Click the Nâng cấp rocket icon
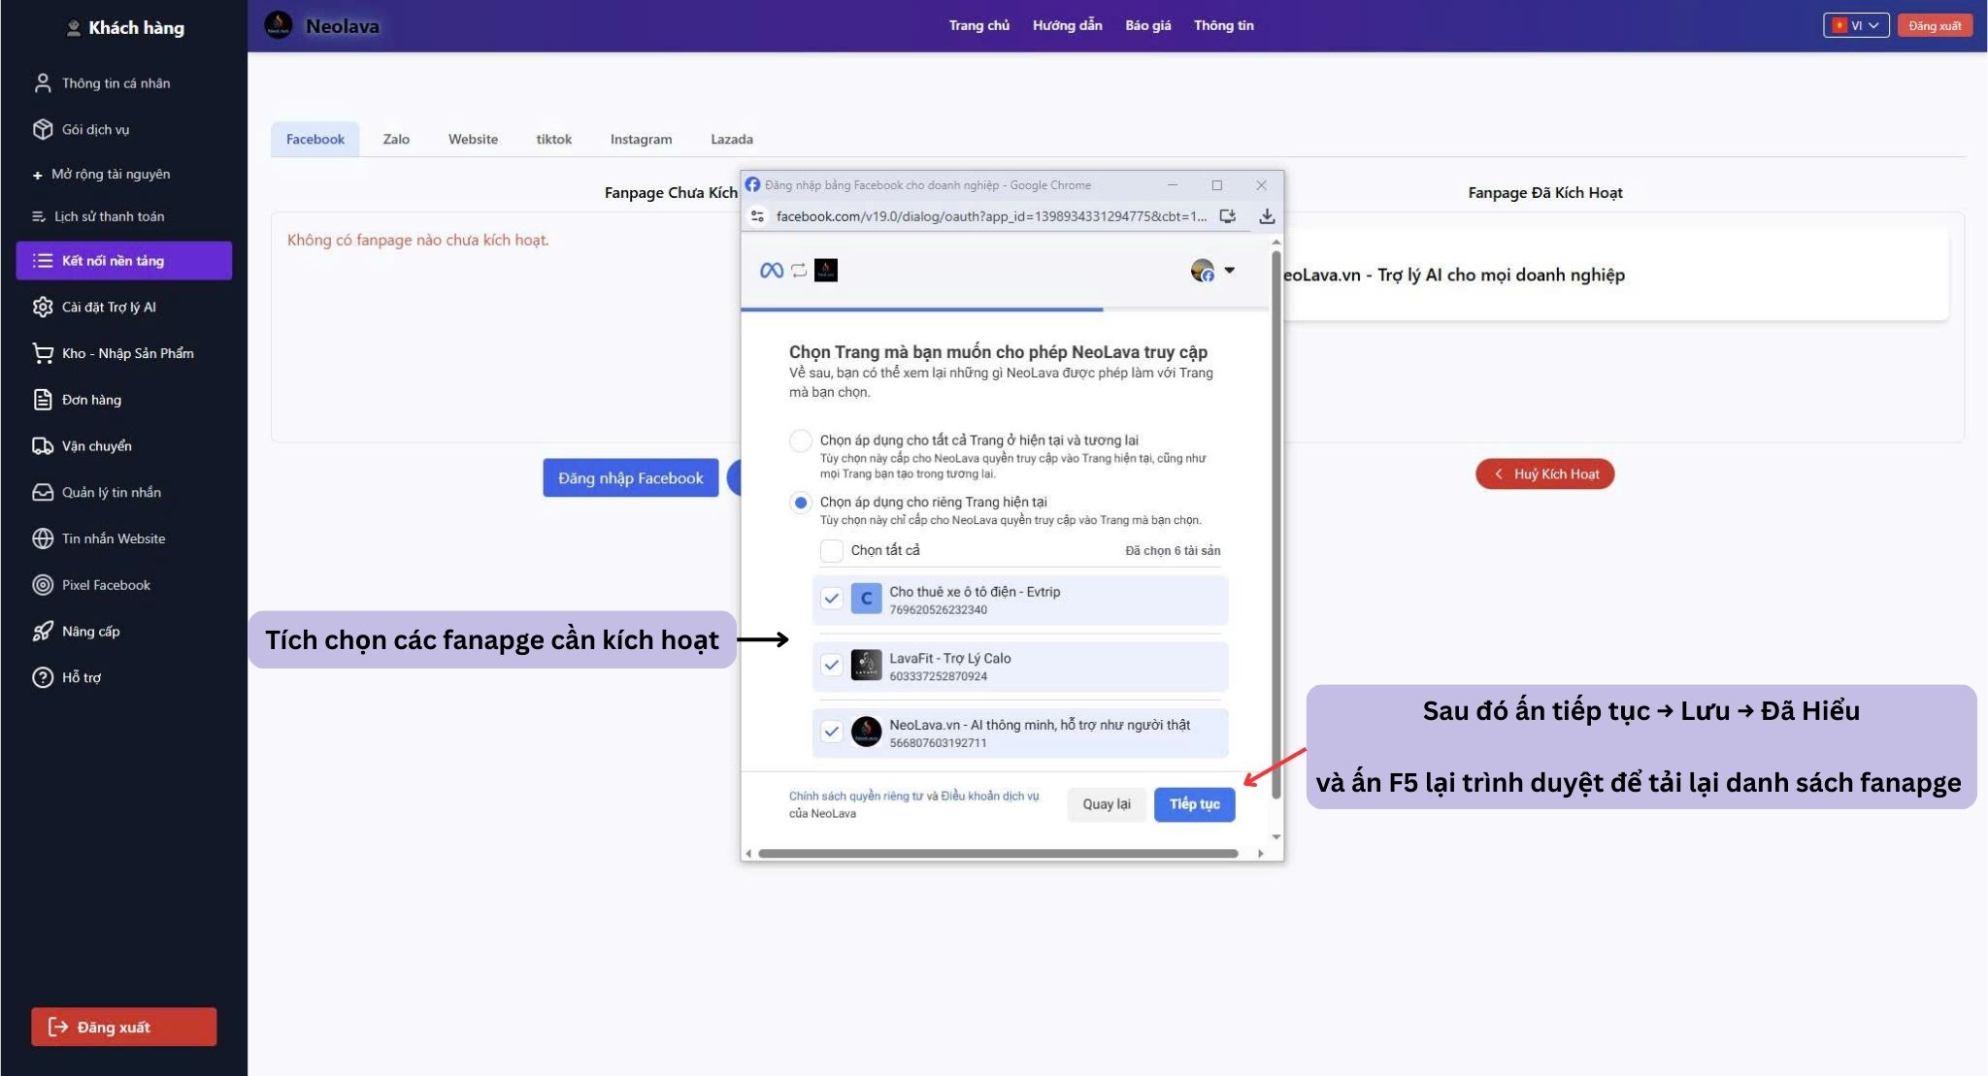The image size is (1988, 1076). point(43,632)
